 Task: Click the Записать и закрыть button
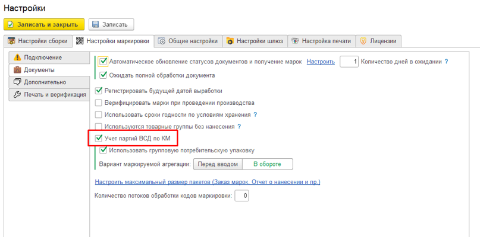44,25
